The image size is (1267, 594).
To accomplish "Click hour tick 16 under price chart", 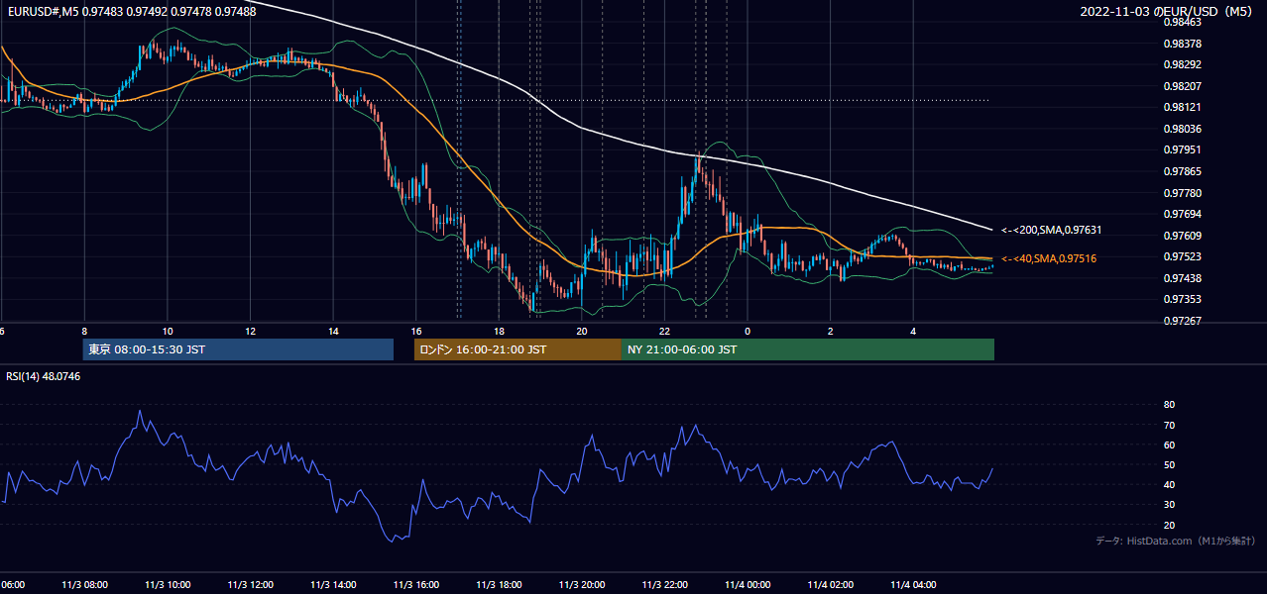I will [x=416, y=331].
